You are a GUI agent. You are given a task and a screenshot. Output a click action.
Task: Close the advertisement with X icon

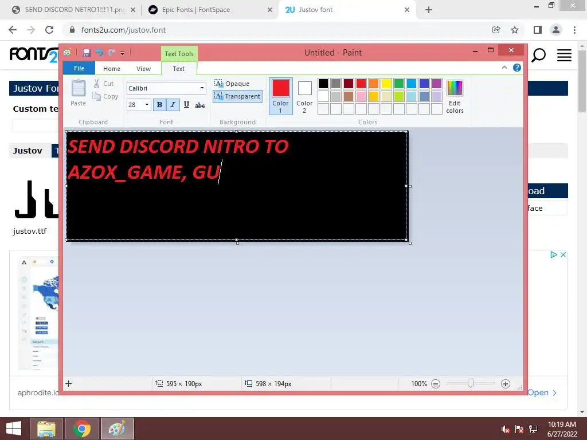563,255
